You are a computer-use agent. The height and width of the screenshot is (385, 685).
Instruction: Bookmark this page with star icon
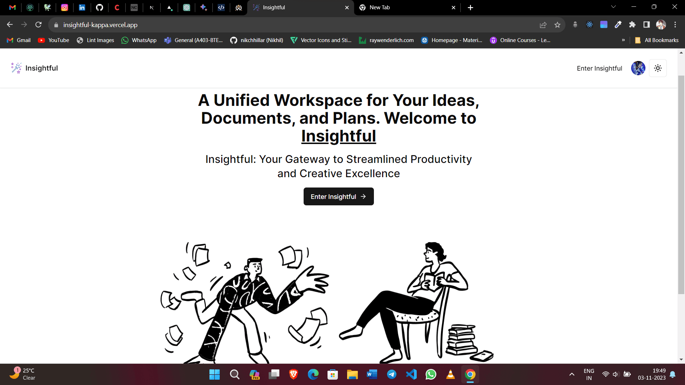click(557, 25)
